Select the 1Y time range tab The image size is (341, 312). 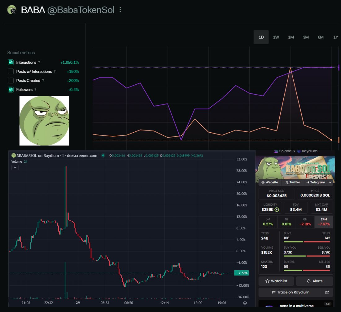pos(335,37)
